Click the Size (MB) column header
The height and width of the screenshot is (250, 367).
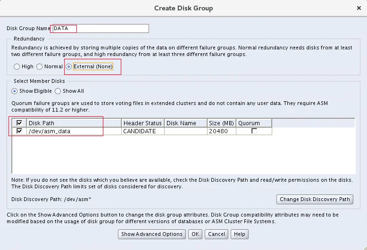tap(222, 123)
